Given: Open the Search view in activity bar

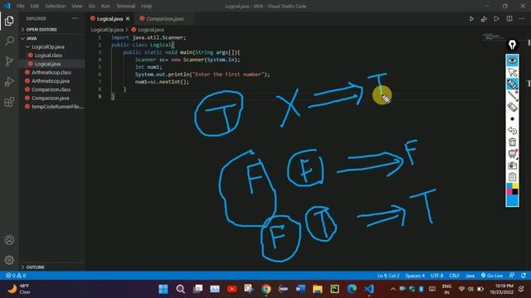Looking at the screenshot, I should coord(9,41).
